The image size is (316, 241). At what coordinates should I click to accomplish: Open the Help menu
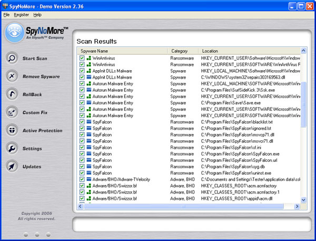pos(37,15)
